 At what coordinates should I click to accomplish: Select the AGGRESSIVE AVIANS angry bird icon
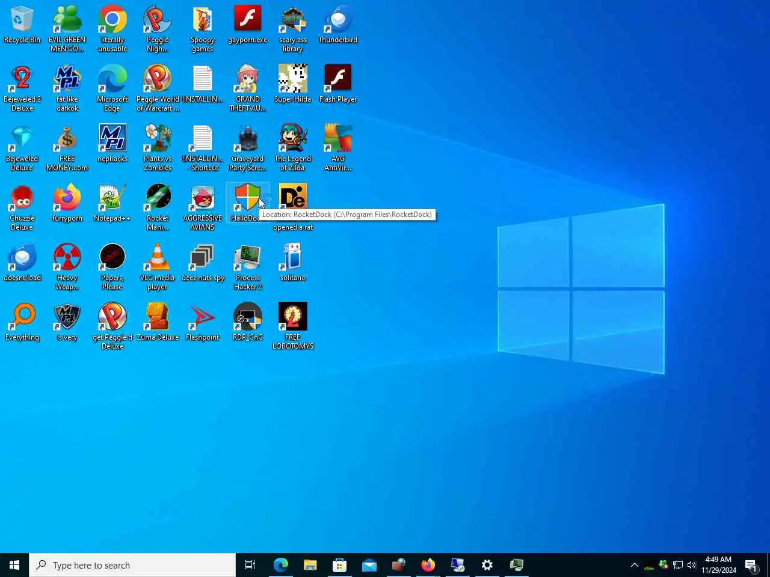point(203,207)
